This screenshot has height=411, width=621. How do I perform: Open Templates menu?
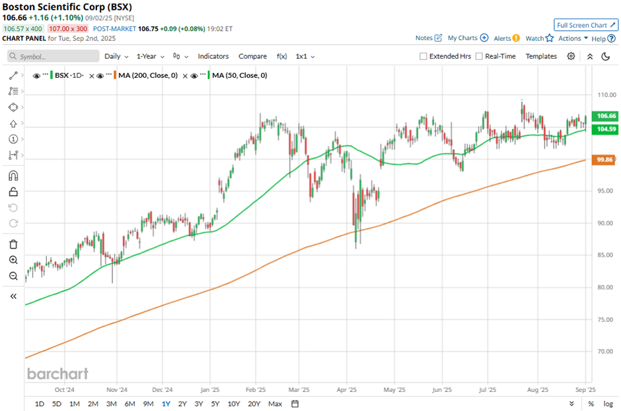(541, 56)
